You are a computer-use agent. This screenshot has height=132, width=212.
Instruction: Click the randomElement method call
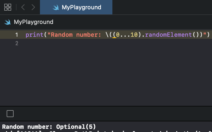[x=169, y=35]
